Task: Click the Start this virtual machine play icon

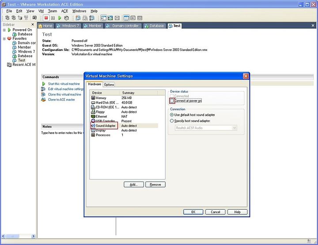Action: pos(44,84)
